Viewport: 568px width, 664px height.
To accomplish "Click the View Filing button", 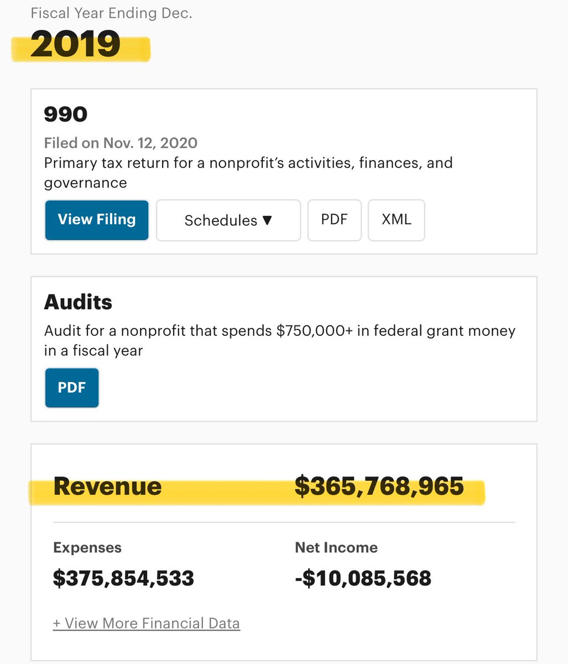I will [97, 220].
